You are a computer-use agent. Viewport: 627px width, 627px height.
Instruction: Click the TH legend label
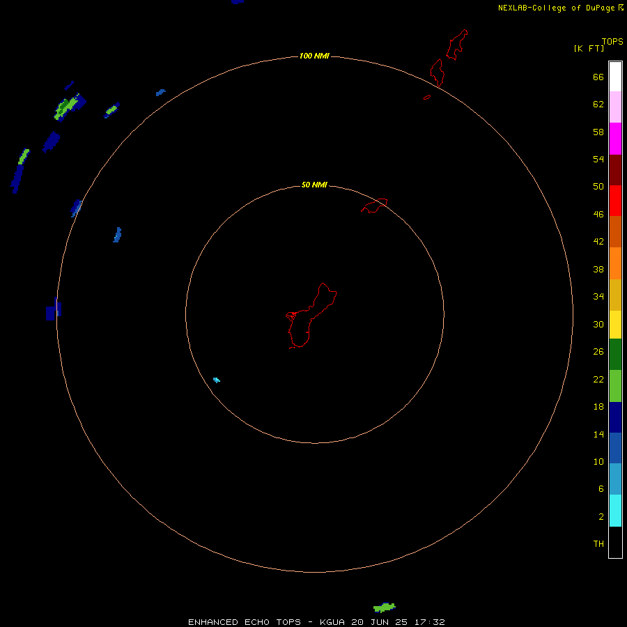[x=598, y=543]
